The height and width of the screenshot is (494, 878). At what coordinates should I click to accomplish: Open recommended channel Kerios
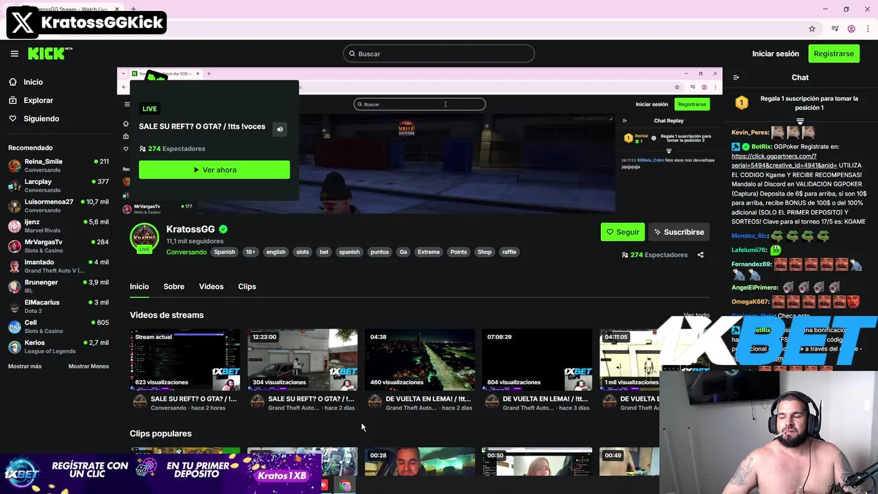pos(58,346)
